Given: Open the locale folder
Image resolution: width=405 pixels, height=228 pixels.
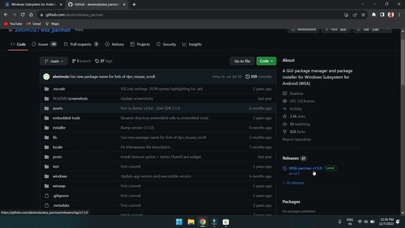Looking at the screenshot, I should (x=58, y=147).
